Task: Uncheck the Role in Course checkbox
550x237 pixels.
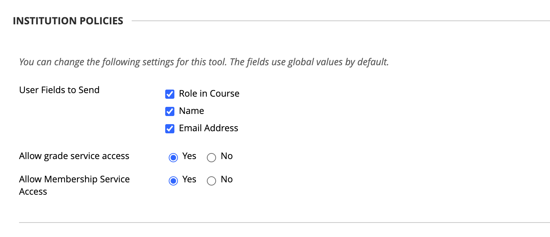Action: (170, 94)
